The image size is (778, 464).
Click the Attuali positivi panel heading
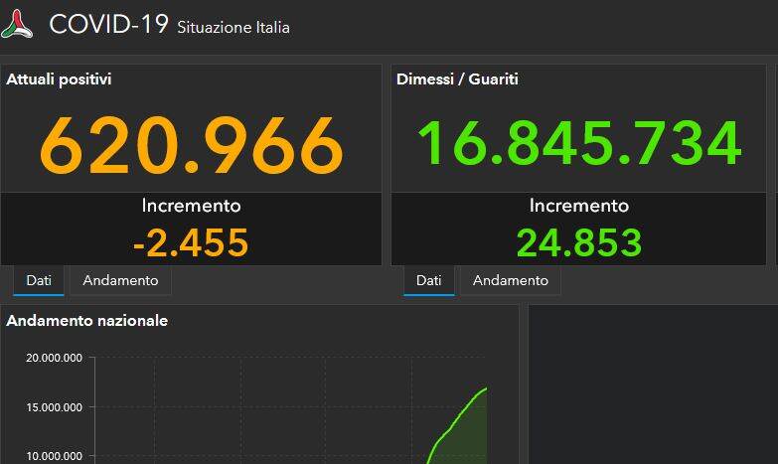coord(59,79)
